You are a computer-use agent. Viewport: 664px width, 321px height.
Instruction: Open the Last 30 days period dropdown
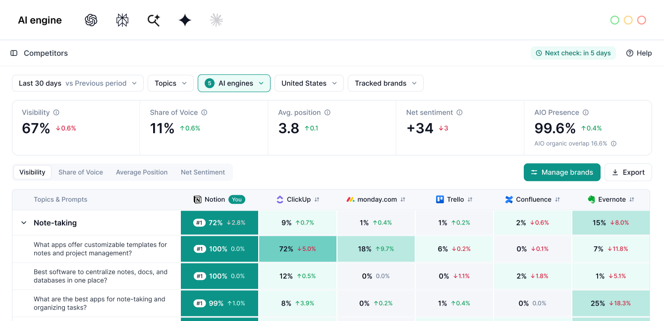pos(78,83)
